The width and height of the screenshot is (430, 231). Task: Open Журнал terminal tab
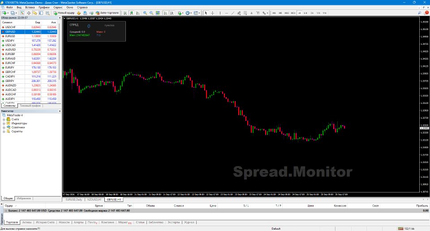189,222
